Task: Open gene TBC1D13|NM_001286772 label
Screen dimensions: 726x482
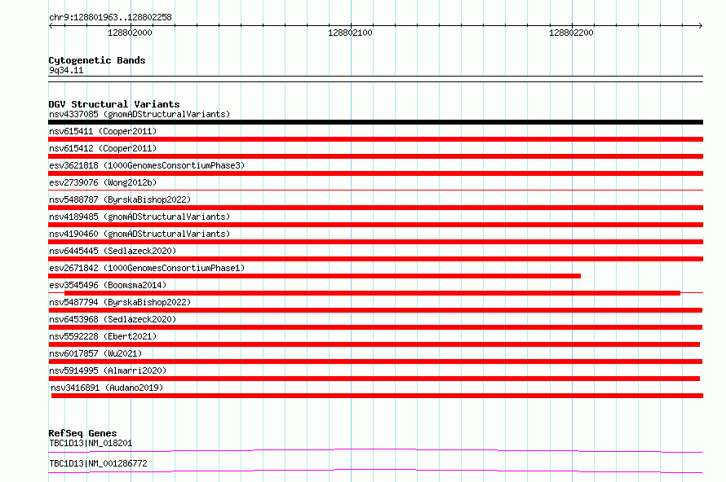Action: pos(98,463)
